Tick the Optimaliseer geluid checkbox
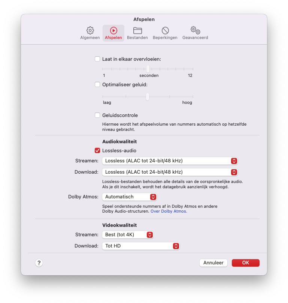288x303 pixels. click(x=97, y=84)
